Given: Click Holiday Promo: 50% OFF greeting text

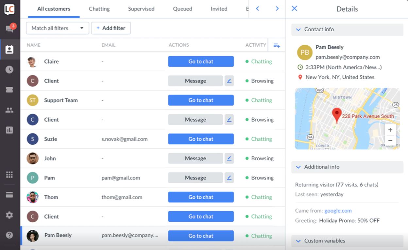Looking at the screenshot, I should click(349, 221).
